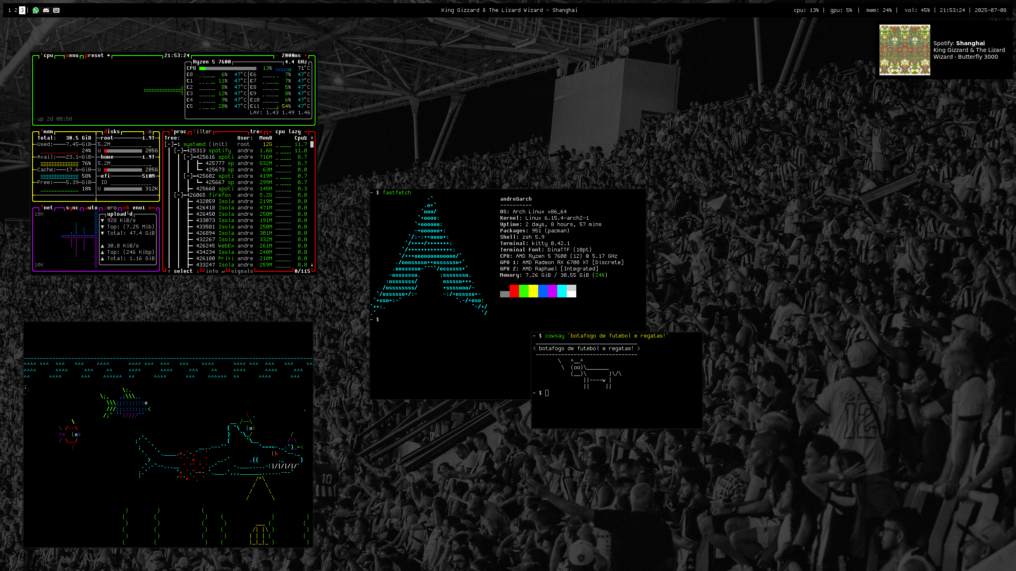
Task: Click the Butterfly 3000 album art thumbnail
Action: click(x=904, y=50)
